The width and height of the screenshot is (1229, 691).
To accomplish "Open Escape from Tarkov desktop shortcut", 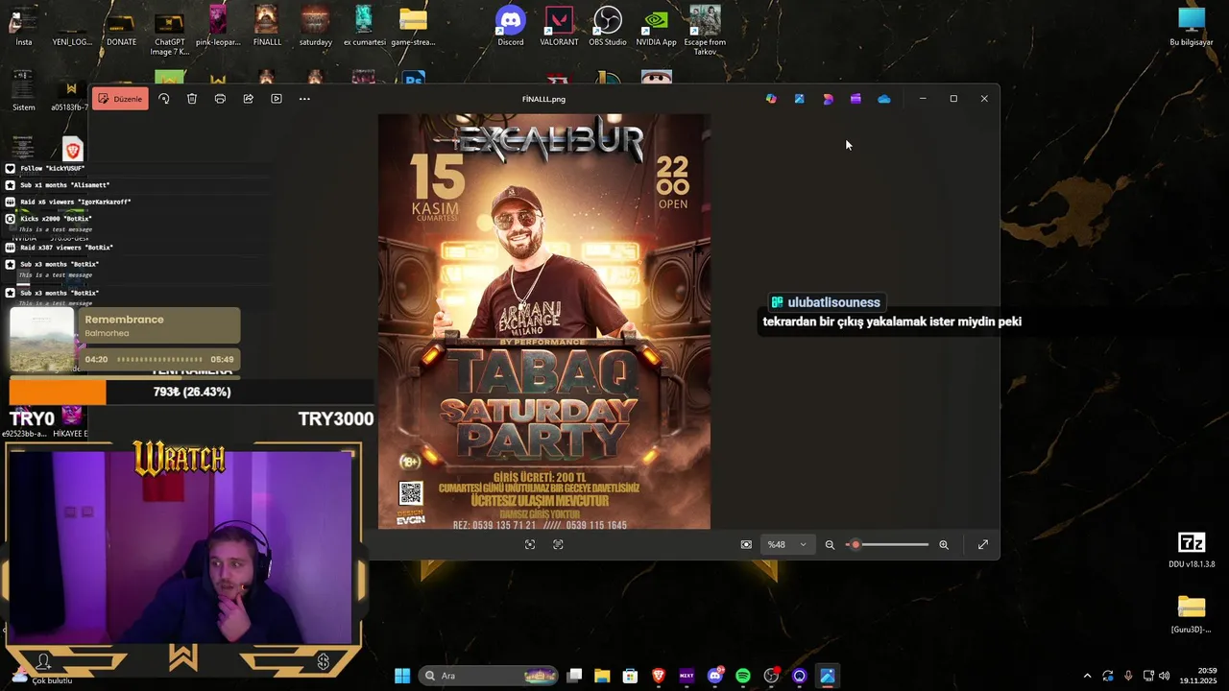I will [705, 30].
